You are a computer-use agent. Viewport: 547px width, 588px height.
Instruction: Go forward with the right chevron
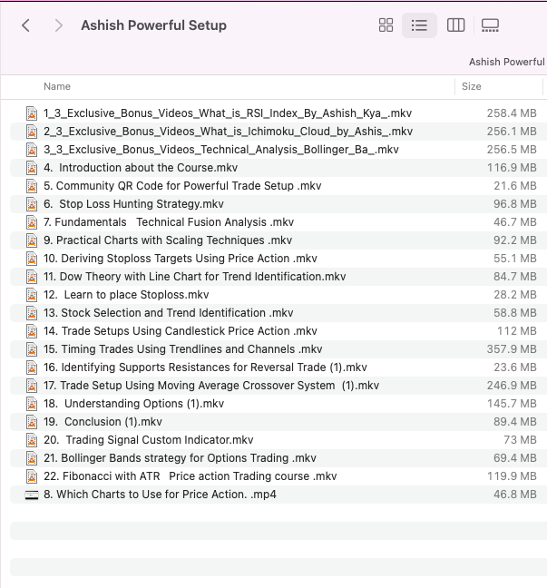click(59, 25)
